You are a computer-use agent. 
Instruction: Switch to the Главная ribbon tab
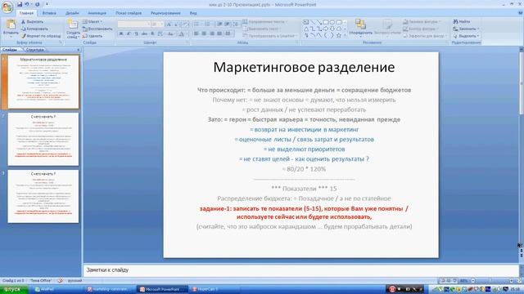click(26, 13)
